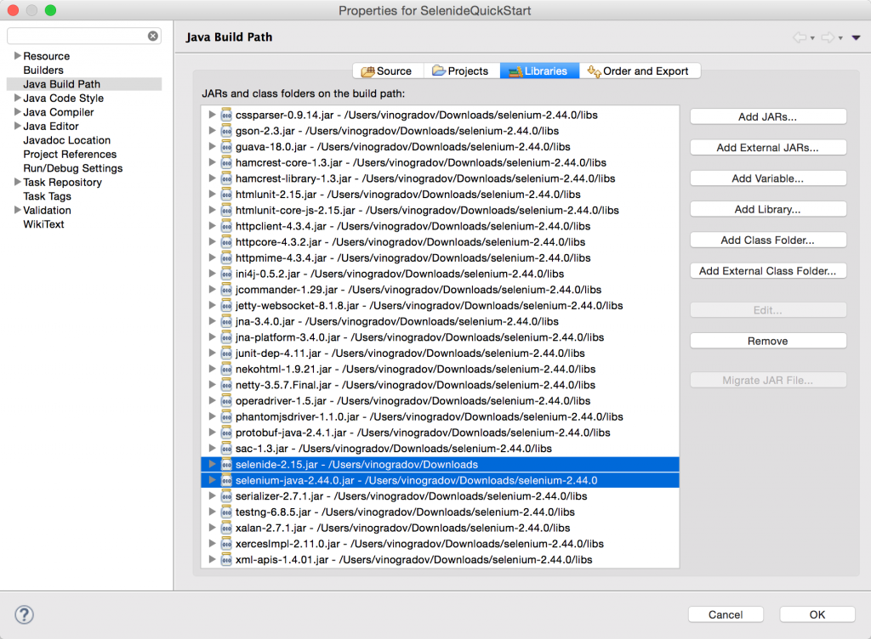The image size is (871, 639).
Task: Select the jar icon of htmlunit-2.15.jar
Action: pyautogui.click(x=226, y=195)
